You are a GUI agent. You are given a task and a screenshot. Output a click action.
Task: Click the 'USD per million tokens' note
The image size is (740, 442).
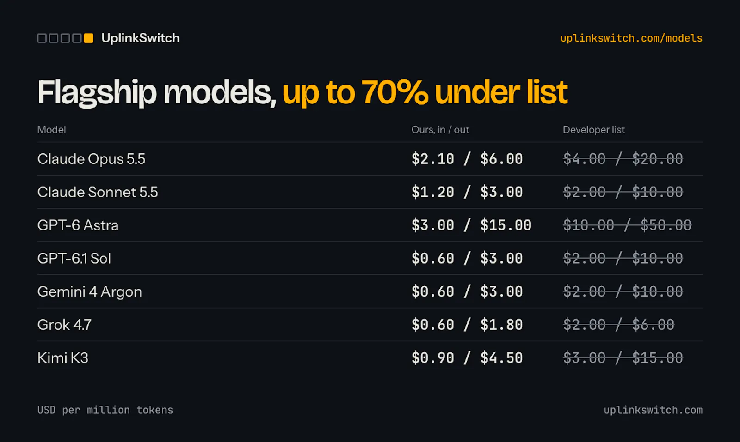click(105, 410)
